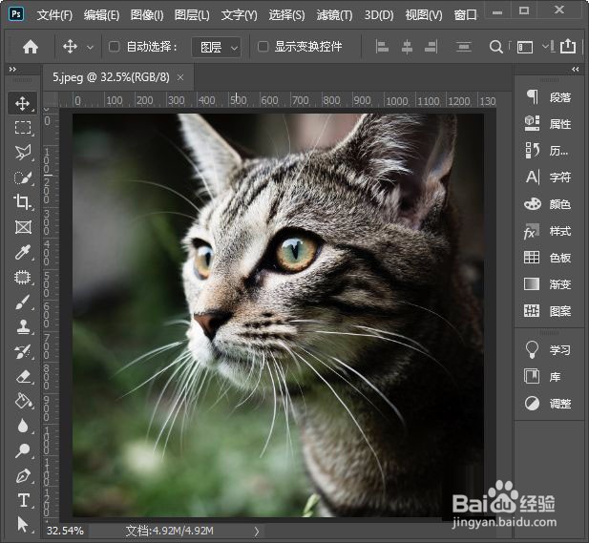
Task: Select the Crop tool
Action: point(23,202)
